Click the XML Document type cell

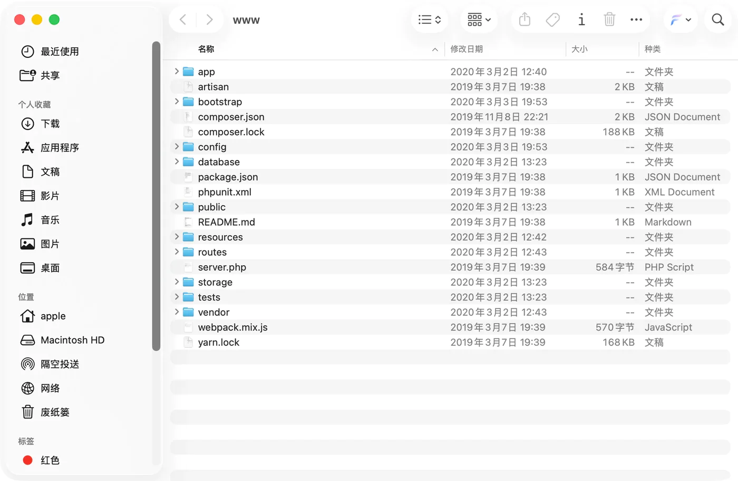click(679, 192)
